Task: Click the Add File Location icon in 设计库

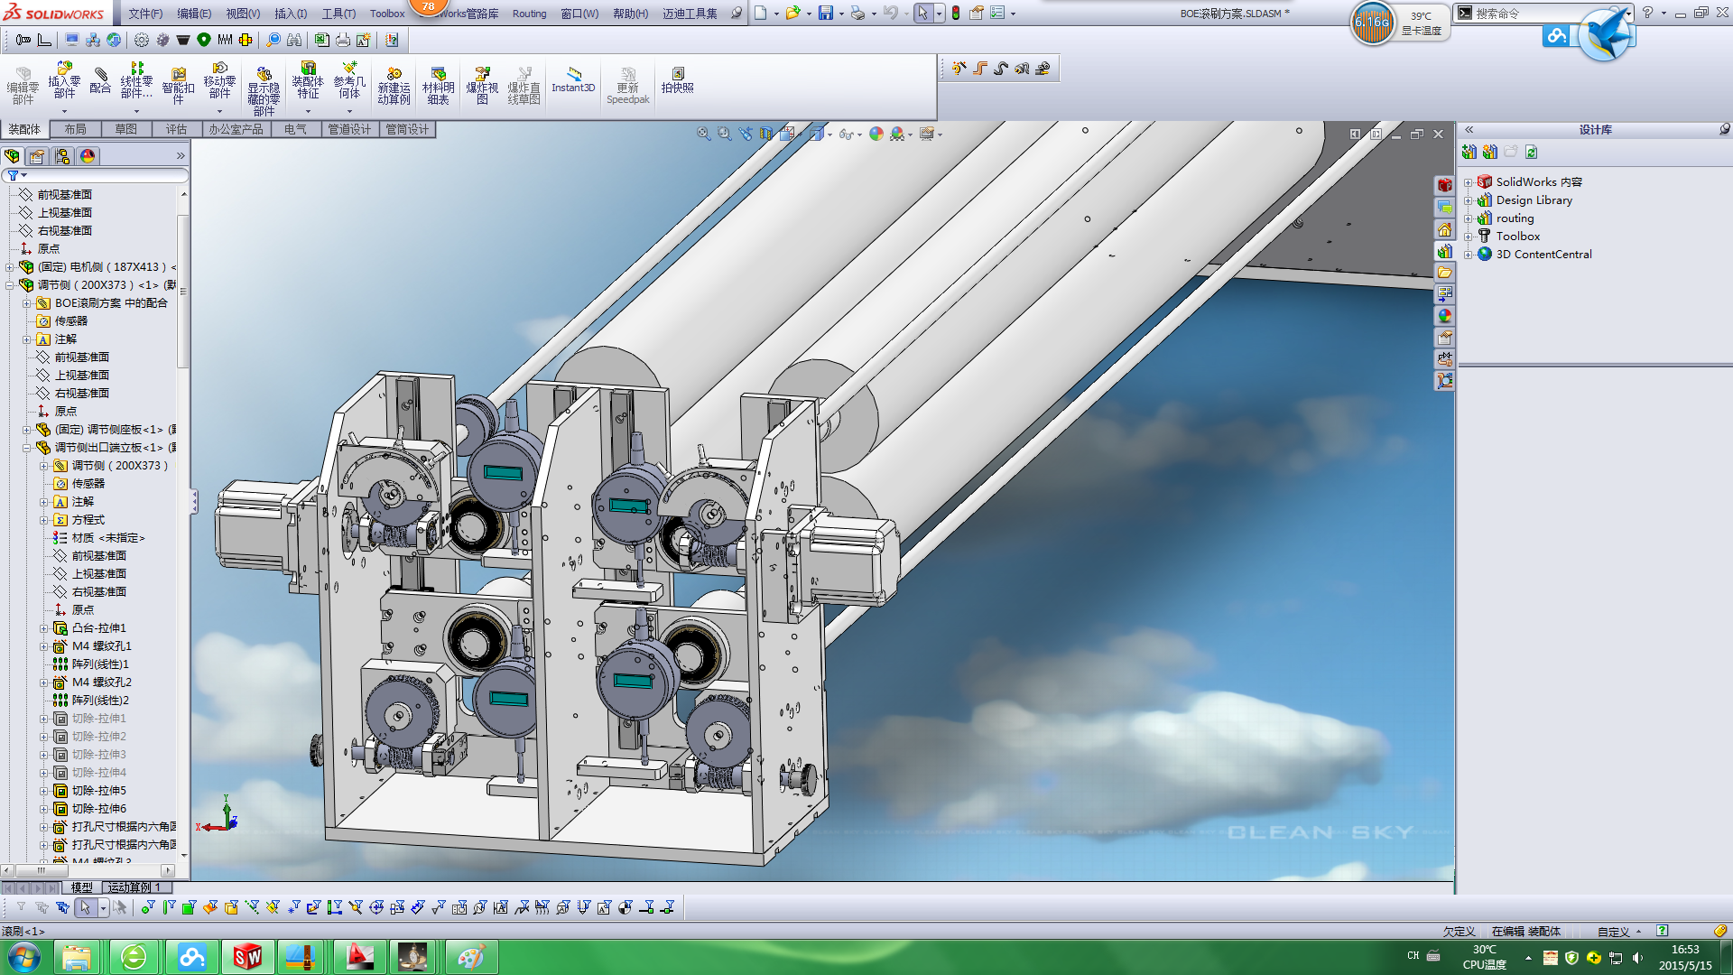Action: coord(1489,152)
